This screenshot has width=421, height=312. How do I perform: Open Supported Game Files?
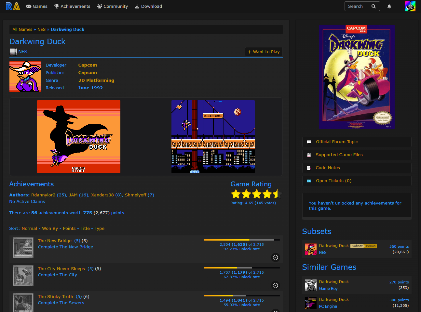click(x=357, y=155)
